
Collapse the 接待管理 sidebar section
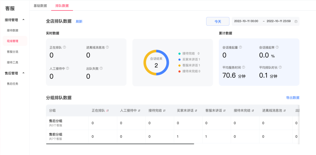pyautogui.click(x=24, y=20)
